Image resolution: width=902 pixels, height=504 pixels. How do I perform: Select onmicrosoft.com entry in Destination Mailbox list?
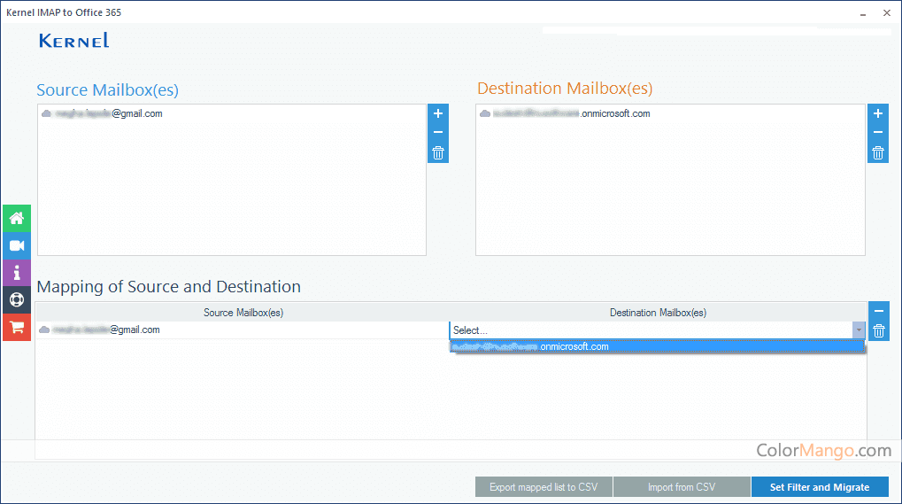[x=567, y=114]
